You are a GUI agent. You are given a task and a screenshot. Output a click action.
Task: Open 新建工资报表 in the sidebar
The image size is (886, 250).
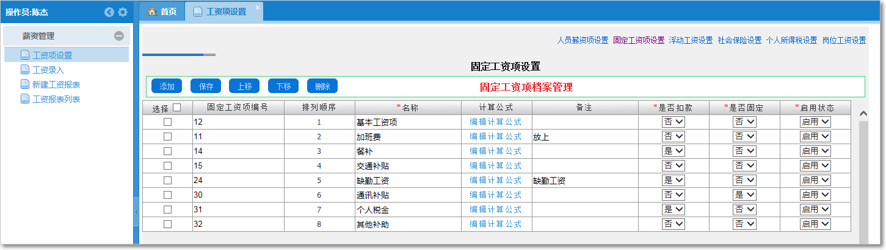(x=56, y=85)
